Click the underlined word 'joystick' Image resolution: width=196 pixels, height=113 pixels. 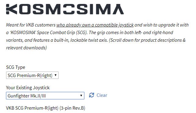click(x=126, y=25)
